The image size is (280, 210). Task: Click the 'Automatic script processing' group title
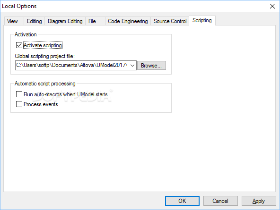point(45,84)
